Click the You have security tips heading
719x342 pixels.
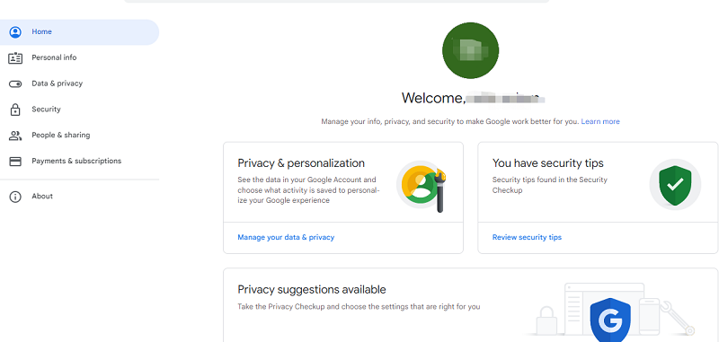[x=548, y=163]
